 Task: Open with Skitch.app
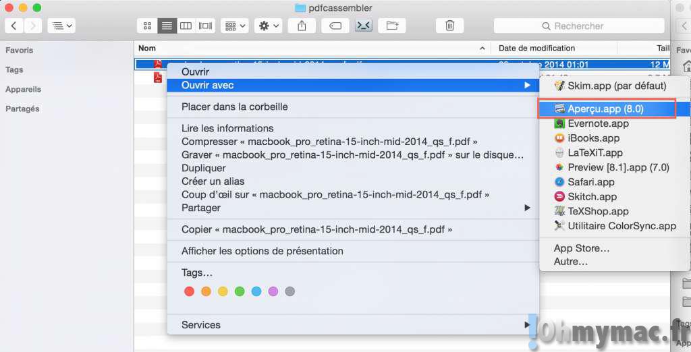tap(614, 196)
